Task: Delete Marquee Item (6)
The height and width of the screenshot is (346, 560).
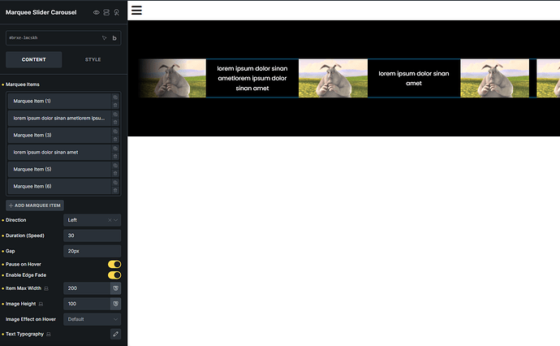Action: (x=115, y=190)
